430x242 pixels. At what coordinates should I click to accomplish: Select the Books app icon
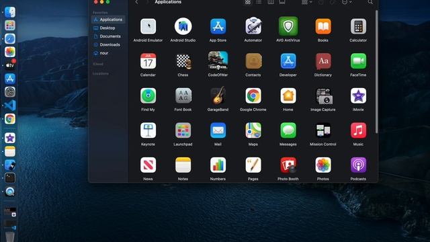[323, 26]
